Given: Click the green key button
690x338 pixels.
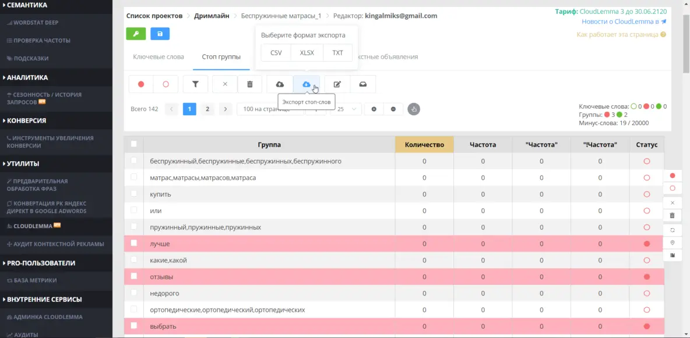Looking at the screenshot, I should tap(136, 34).
